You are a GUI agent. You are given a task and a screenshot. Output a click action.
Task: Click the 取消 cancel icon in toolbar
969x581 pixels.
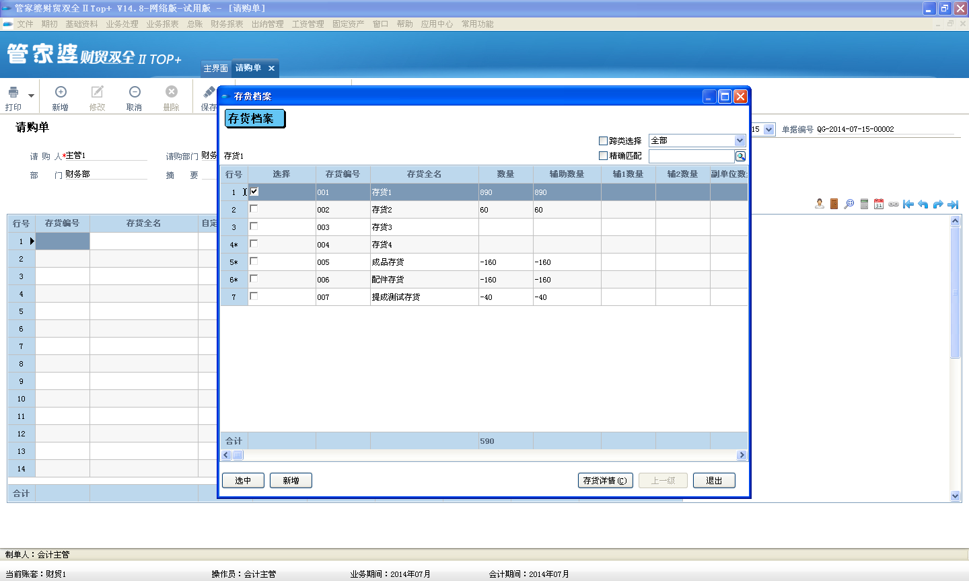click(135, 92)
